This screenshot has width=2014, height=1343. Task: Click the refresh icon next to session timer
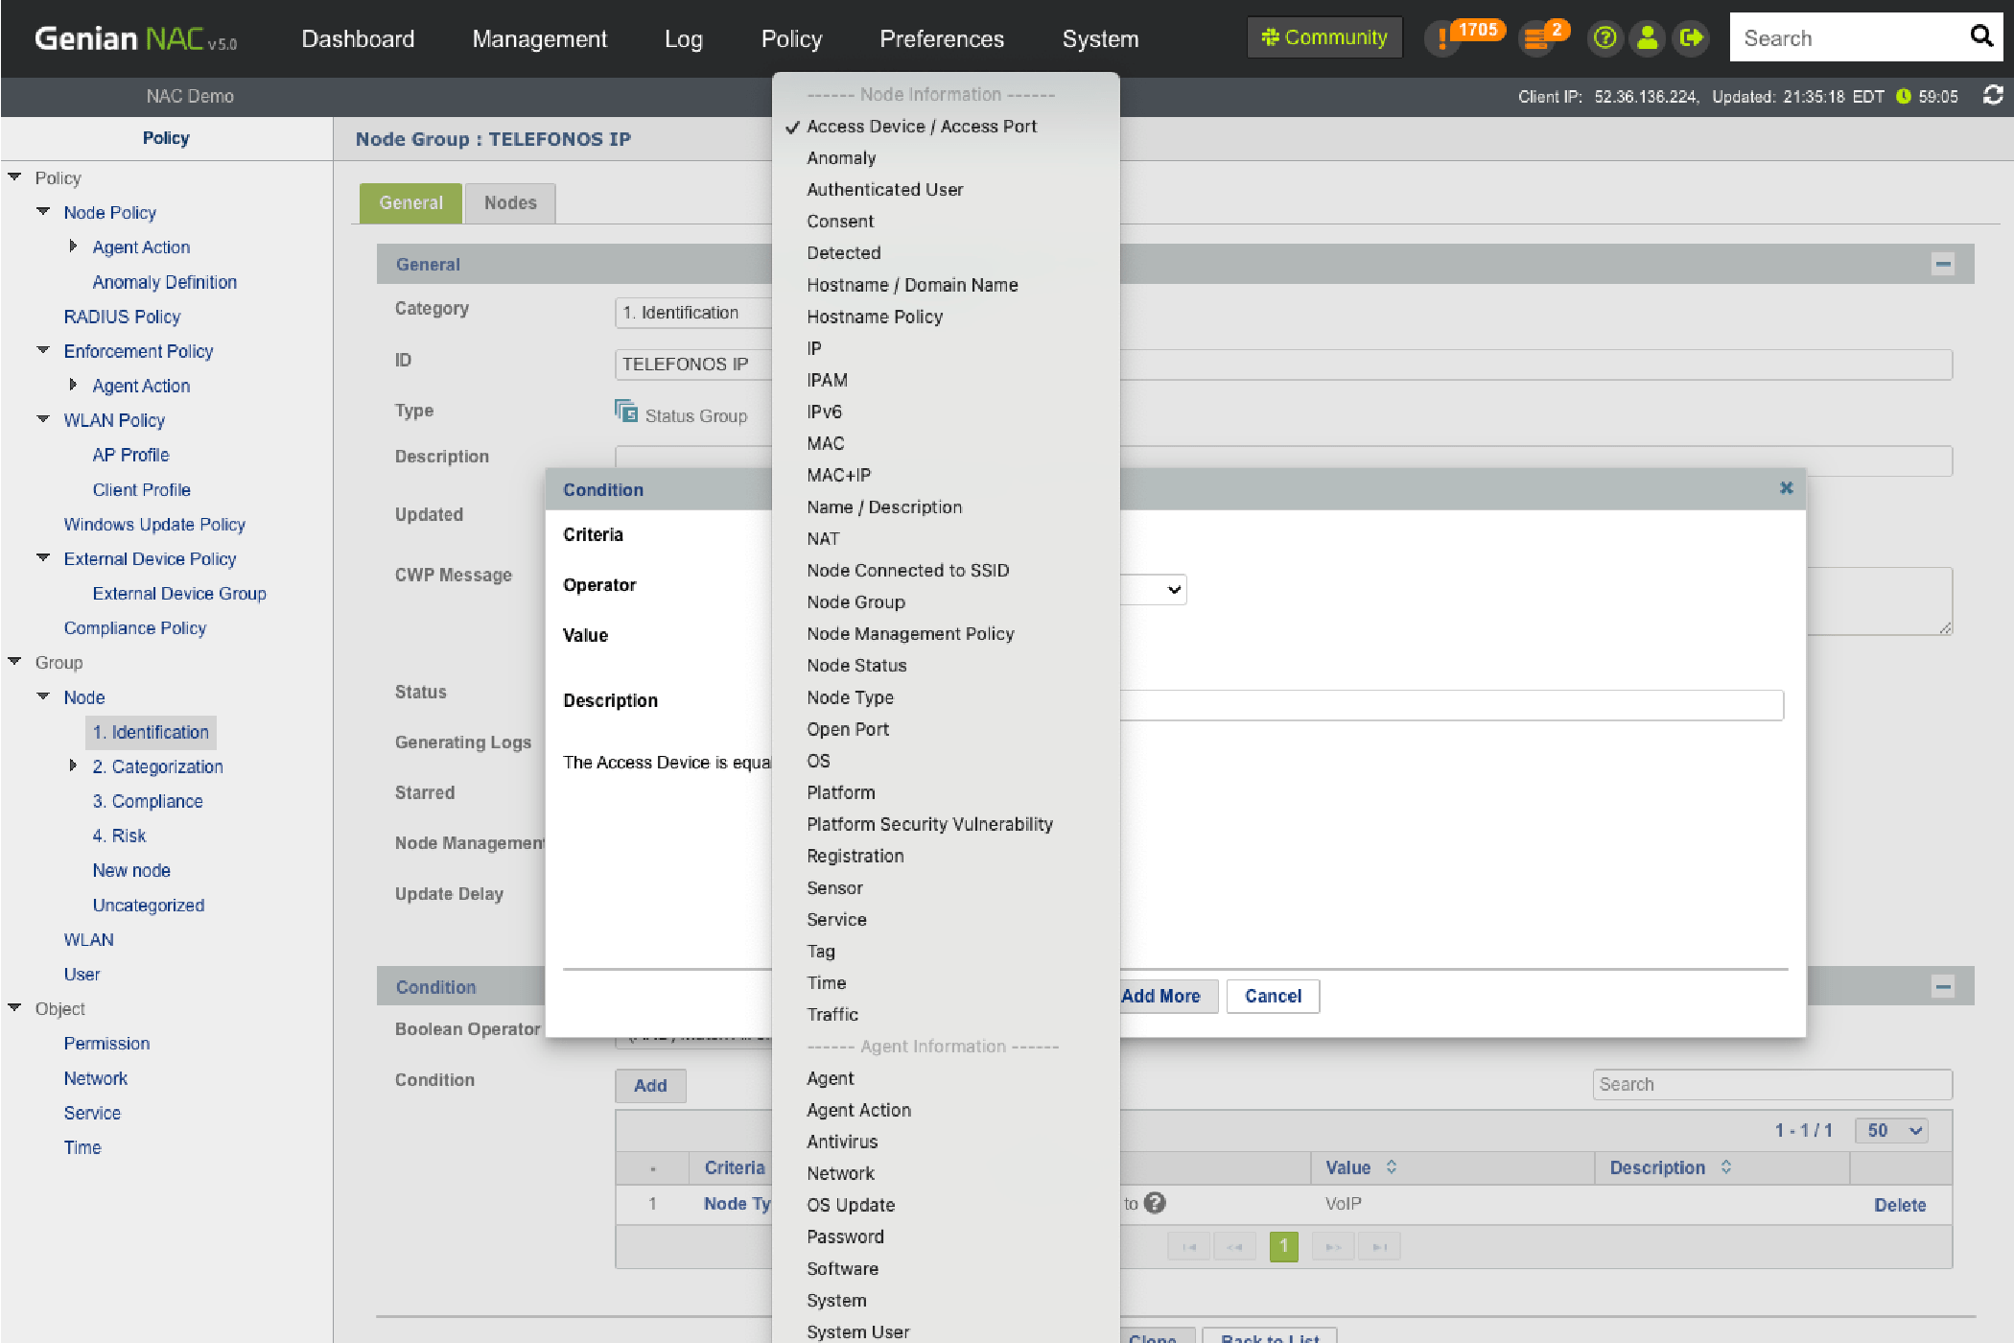pyautogui.click(x=1993, y=96)
